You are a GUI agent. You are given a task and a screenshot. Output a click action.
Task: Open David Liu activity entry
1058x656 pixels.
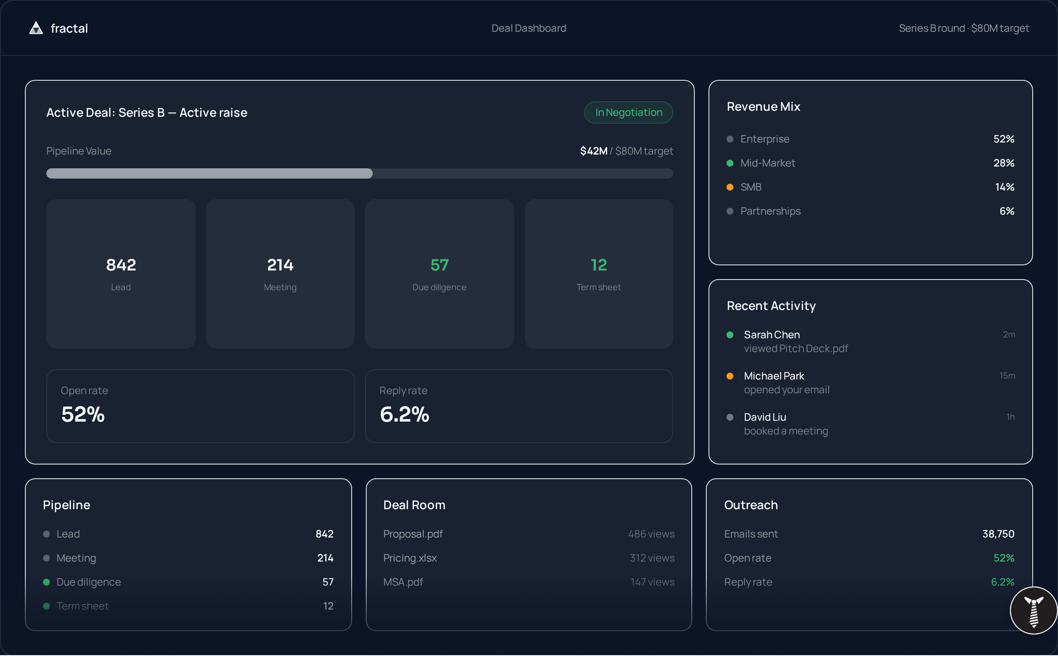click(x=870, y=424)
